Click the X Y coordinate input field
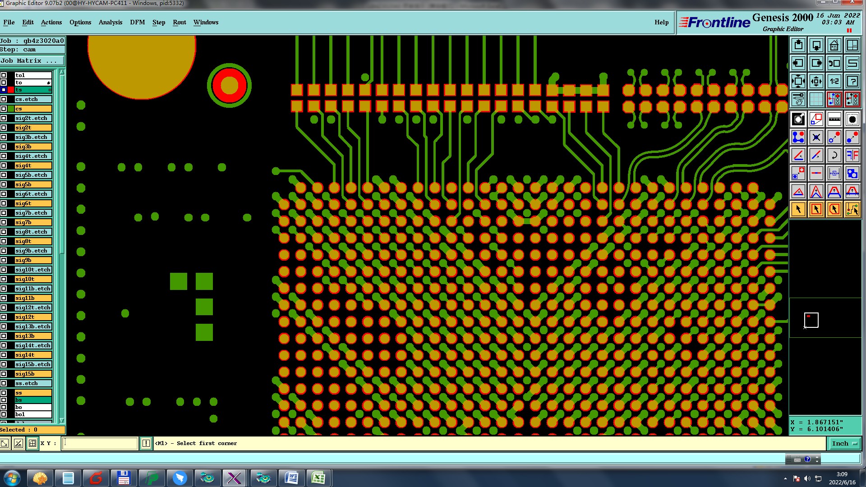Viewport: 866px width, 487px height. pos(100,443)
